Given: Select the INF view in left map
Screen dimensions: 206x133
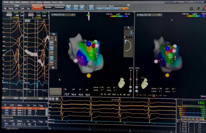Looking at the screenshot, I should [124, 94].
